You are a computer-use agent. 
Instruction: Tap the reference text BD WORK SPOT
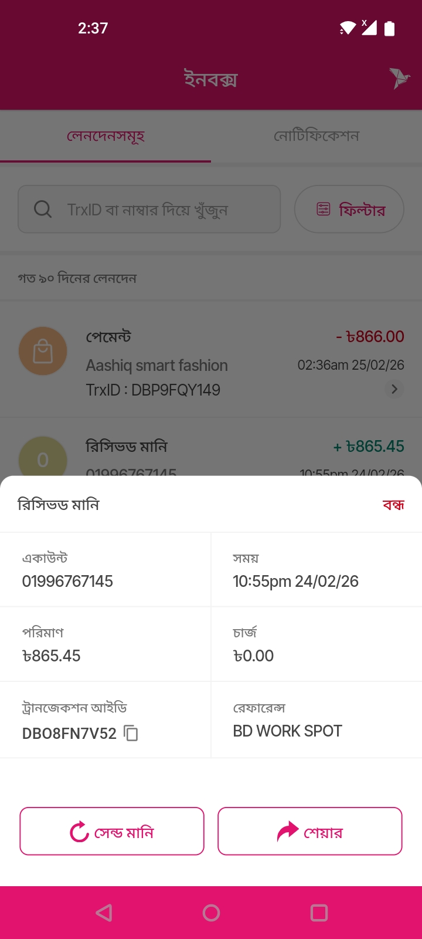(287, 731)
